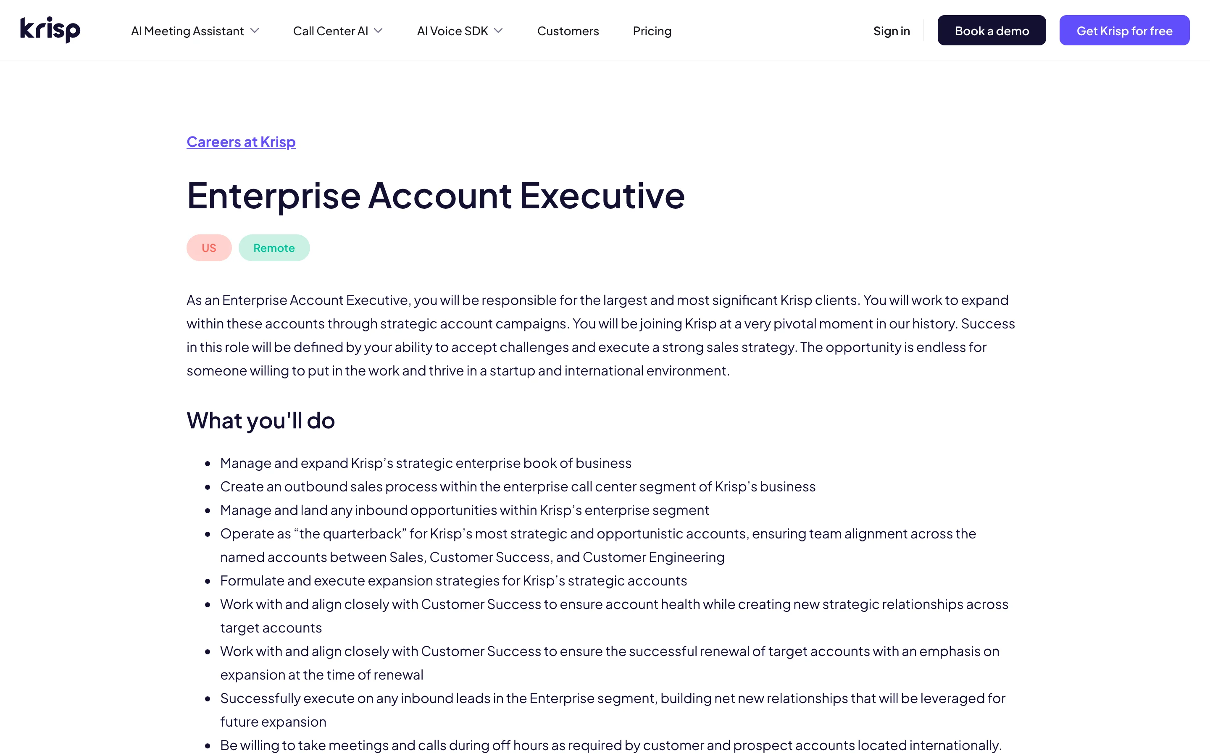The image size is (1210, 756).
Task: Click the Book a demo button
Action: click(x=991, y=30)
